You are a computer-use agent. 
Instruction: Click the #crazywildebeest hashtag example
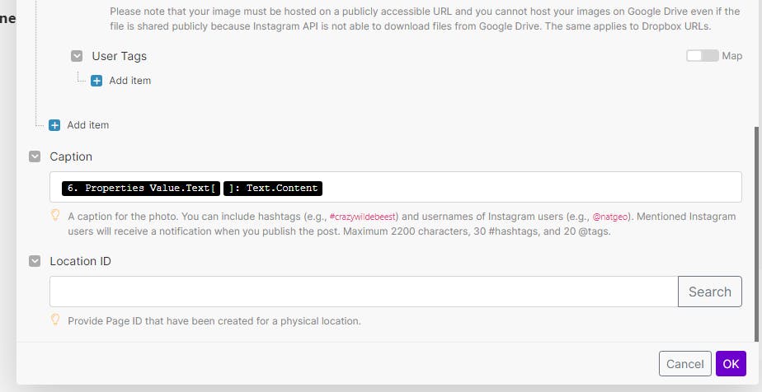click(x=363, y=217)
